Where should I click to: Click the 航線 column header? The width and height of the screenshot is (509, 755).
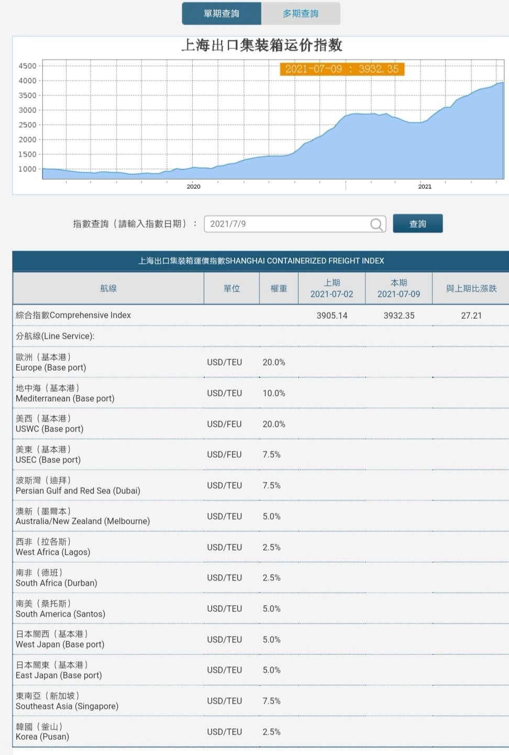108,288
